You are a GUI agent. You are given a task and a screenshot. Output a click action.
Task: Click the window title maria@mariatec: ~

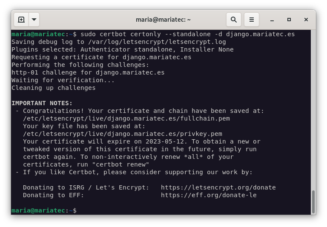point(163,20)
